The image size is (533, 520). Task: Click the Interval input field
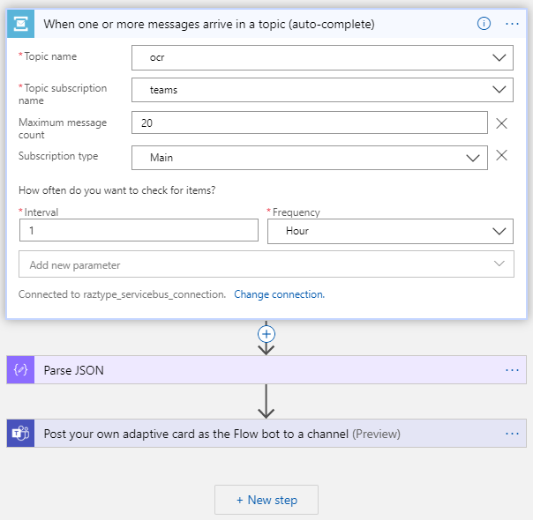139,231
